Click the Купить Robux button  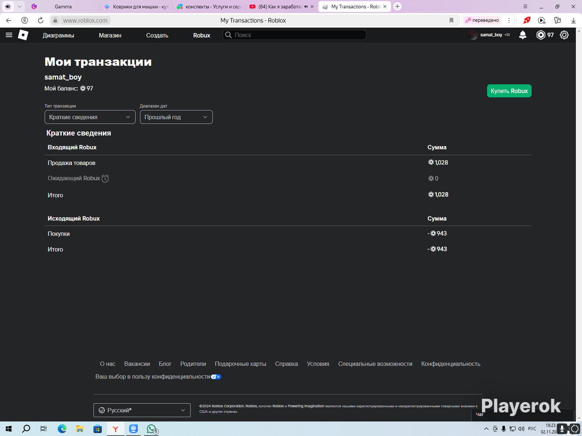pyautogui.click(x=509, y=91)
